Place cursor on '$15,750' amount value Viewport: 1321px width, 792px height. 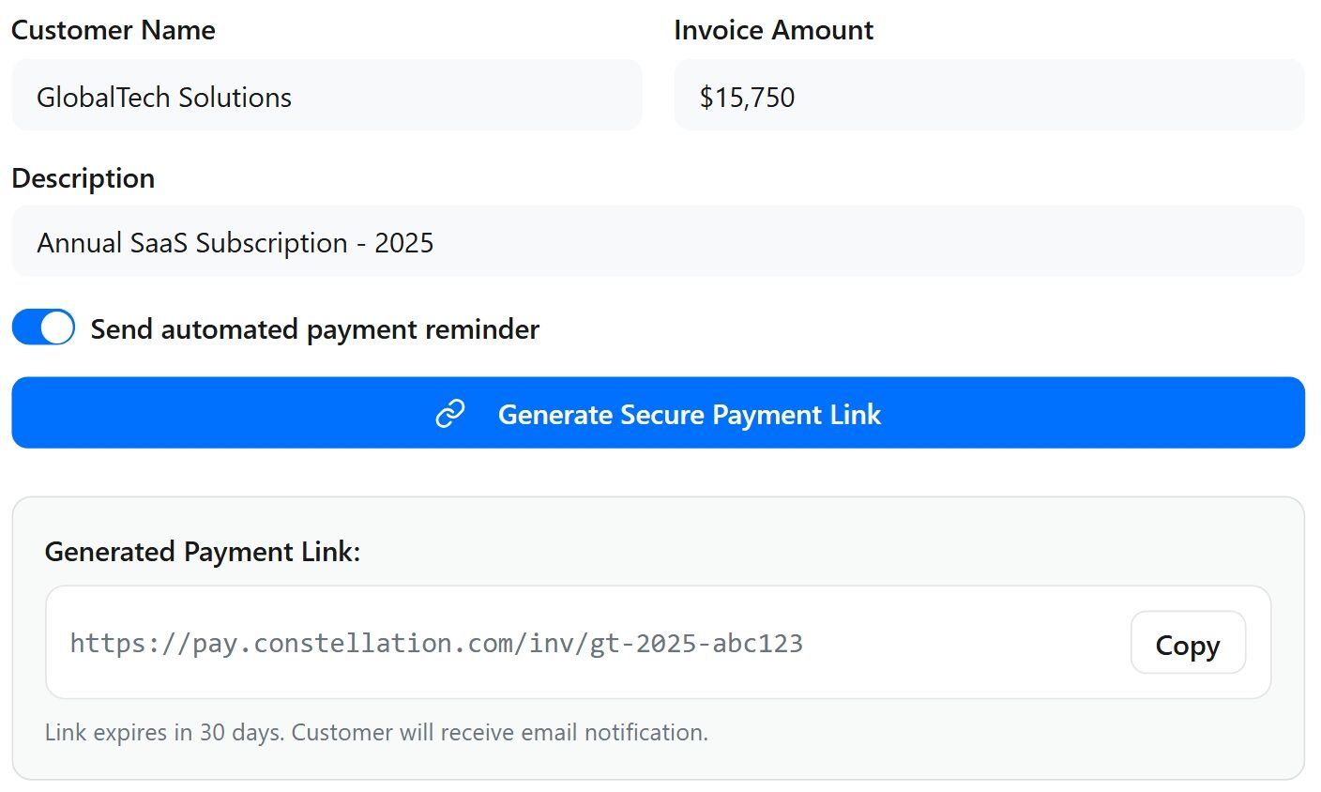tap(747, 98)
